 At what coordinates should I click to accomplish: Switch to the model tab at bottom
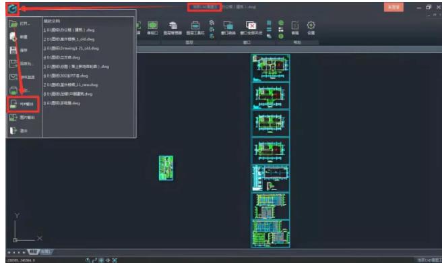click(x=34, y=252)
